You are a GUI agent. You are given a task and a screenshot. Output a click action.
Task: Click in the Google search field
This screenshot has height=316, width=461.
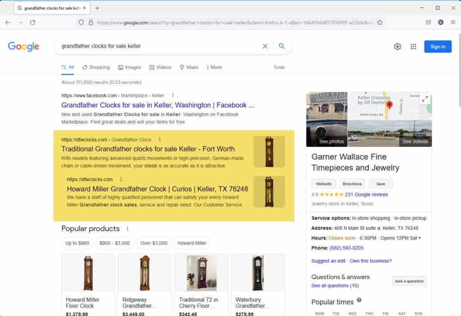tap(159, 46)
